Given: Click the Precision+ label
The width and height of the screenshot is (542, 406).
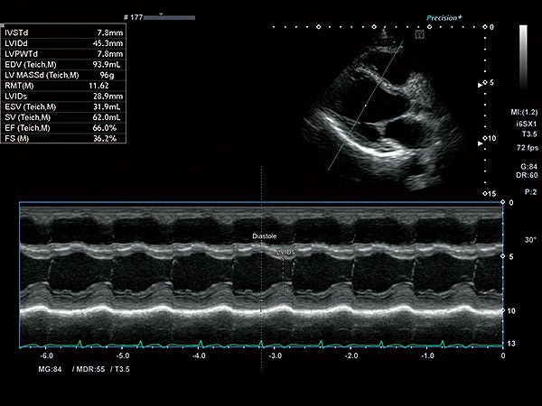Looking at the screenshot, I should [x=444, y=18].
